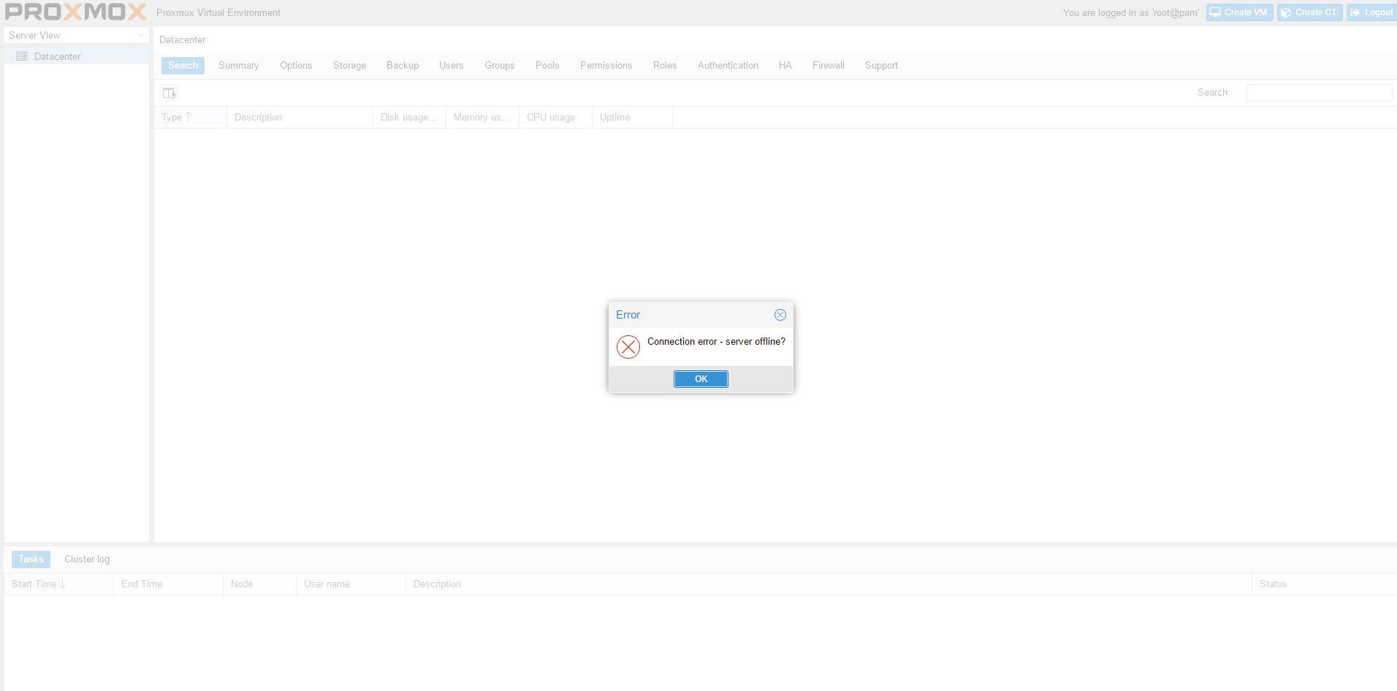
Task: Click the Proxmox logo
Action: 76,12
